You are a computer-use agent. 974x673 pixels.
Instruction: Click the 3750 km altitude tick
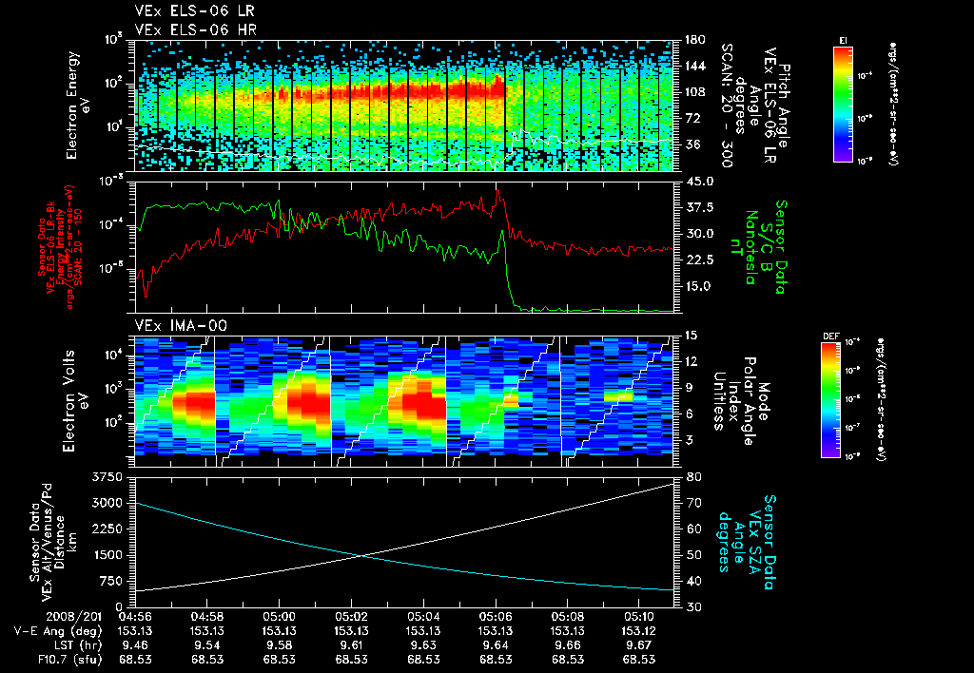pyautogui.click(x=107, y=477)
